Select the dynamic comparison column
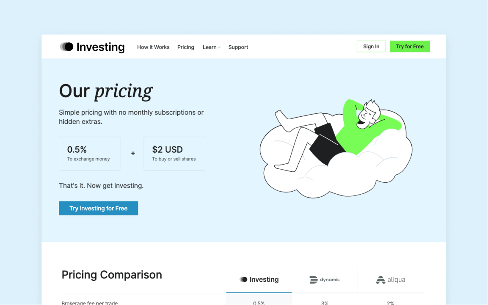This screenshot has height=305, width=488. (325, 280)
